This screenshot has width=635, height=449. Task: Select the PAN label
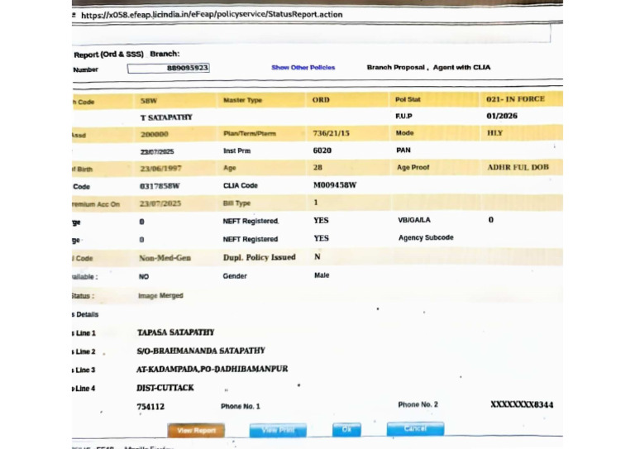(x=403, y=150)
